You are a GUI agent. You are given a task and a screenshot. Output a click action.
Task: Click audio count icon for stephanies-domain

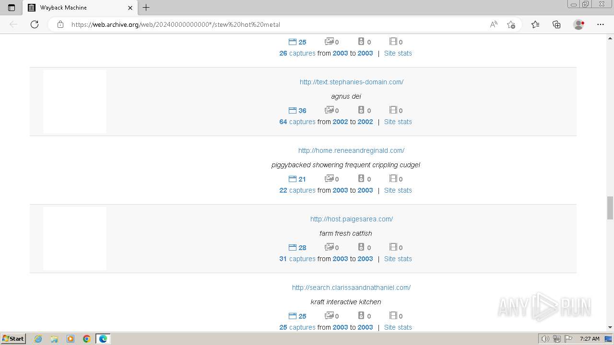tap(361, 110)
